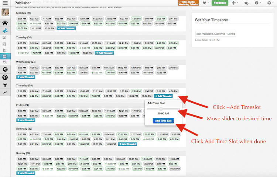
Task: Open the Instagram camera icon in sidebar
Action: tap(4, 63)
